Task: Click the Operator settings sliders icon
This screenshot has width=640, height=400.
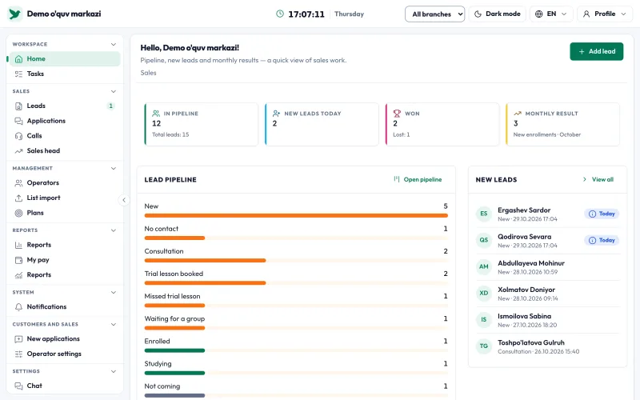Action: [18, 354]
